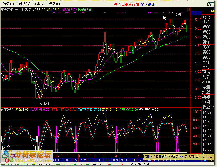
Task: Open the BDZX indicator tab
Action: pos(116,160)
